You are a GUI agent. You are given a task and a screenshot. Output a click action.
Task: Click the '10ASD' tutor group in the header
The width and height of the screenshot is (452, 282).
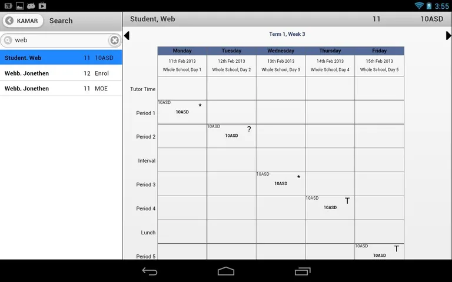pyautogui.click(x=431, y=19)
